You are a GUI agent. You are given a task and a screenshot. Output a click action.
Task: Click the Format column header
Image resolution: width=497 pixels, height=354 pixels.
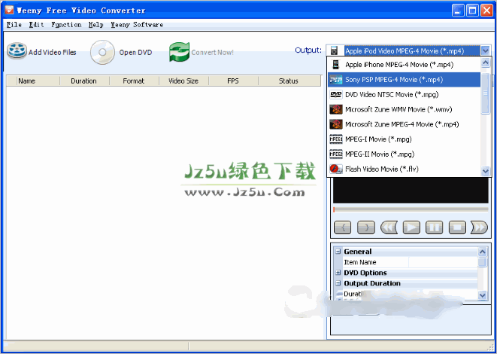(x=134, y=81)
